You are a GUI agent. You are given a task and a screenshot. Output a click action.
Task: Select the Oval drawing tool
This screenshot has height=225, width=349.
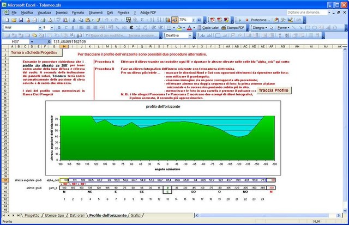(x=314, y=28)
